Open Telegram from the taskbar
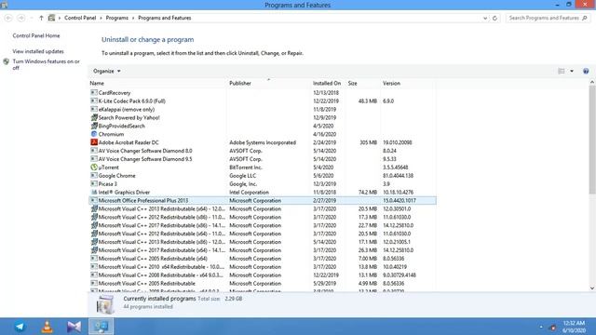The width and height of the screenshot is (596, 335). tap(20, 327)
